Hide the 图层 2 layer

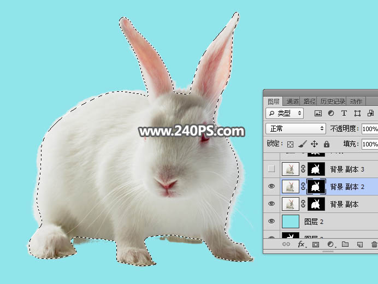point(271,221)
